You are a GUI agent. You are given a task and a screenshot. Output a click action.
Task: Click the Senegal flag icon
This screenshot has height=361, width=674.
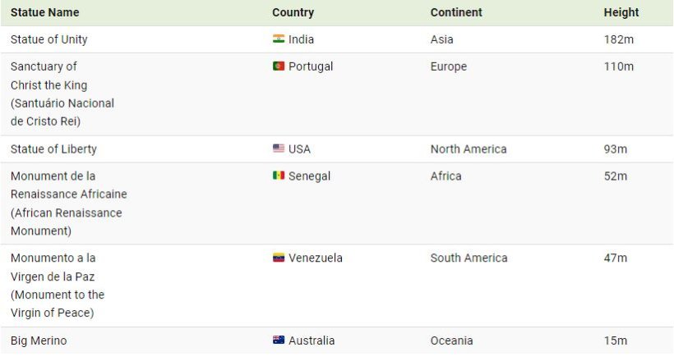tap(279, 176)
